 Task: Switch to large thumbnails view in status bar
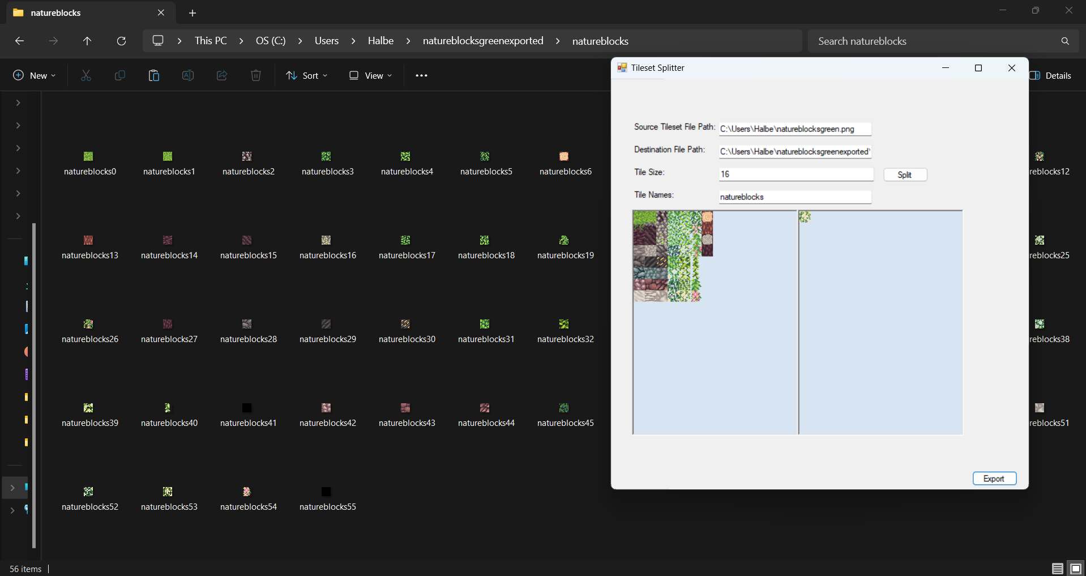tap(1075, 569)
